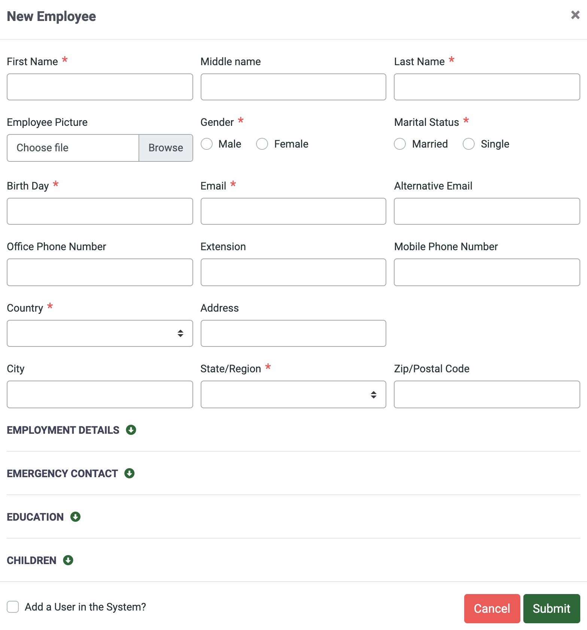Close the New Employee dialog
The image size is (587, 630).
(575, 15)
